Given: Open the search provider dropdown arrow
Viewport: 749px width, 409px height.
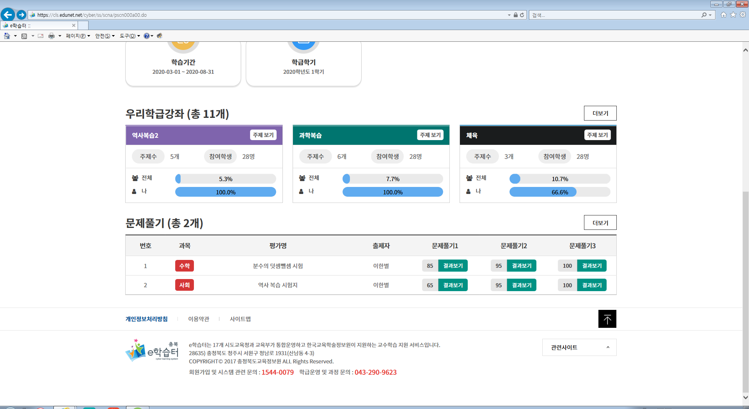Looking at the screenshot, I should click(x=710, y=15).
